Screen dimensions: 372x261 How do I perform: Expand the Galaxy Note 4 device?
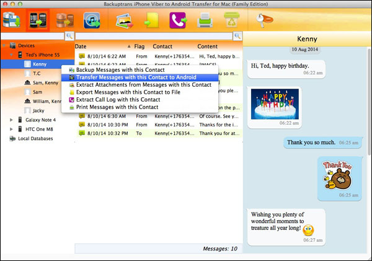tap(11, 120)
